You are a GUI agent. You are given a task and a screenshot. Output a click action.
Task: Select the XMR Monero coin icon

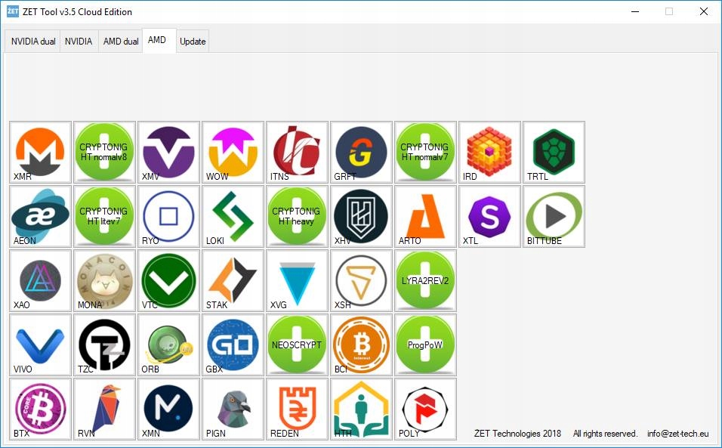tap(41, 153)
